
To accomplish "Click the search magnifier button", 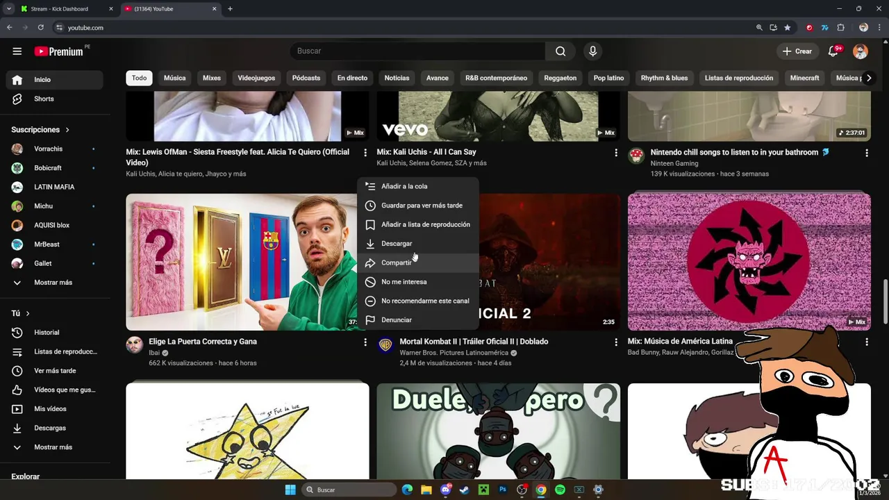I will [560, 51].
